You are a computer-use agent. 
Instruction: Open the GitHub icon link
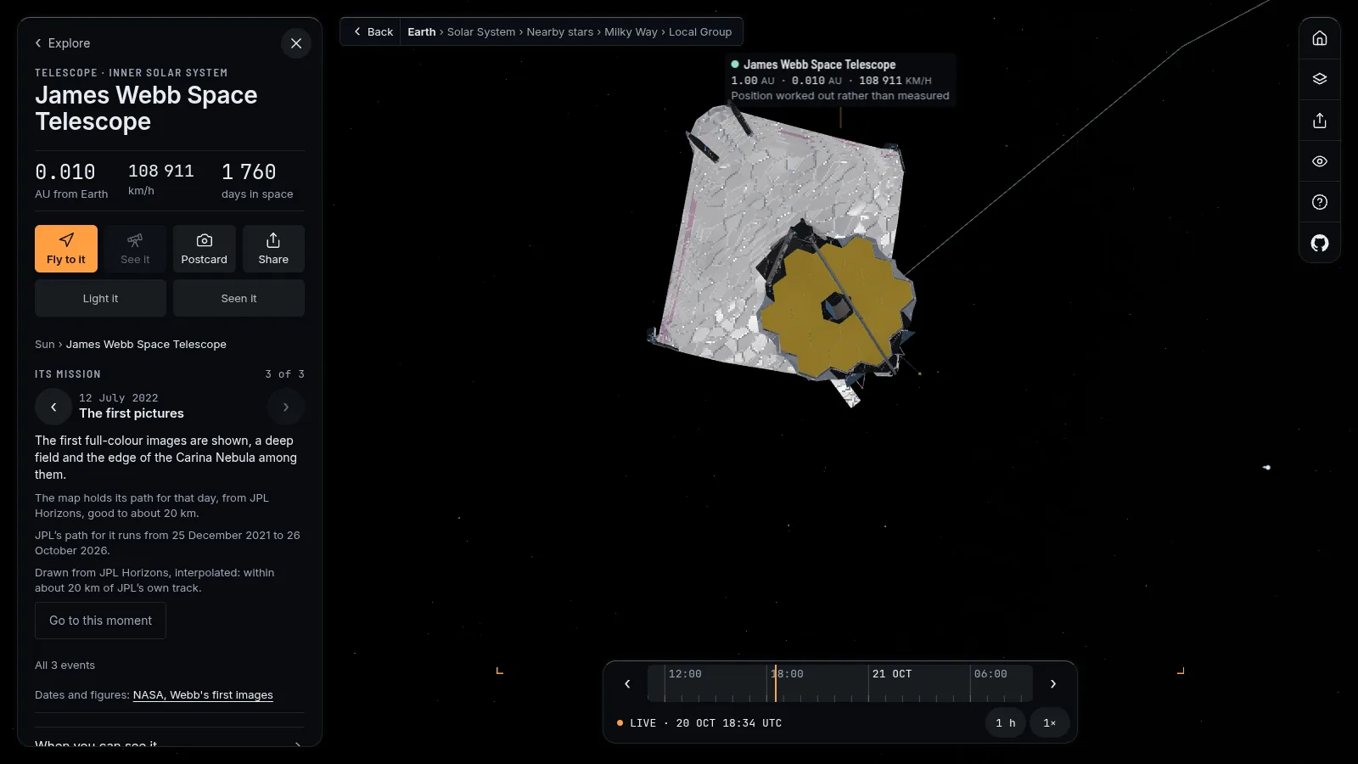(x=1320, y=243)
